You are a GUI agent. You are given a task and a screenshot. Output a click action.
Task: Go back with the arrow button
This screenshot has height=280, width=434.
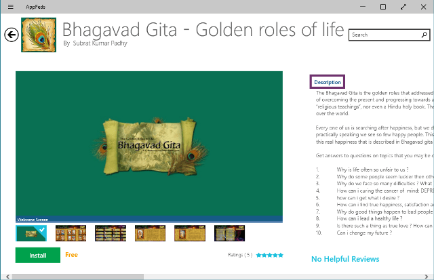point(12,35)
